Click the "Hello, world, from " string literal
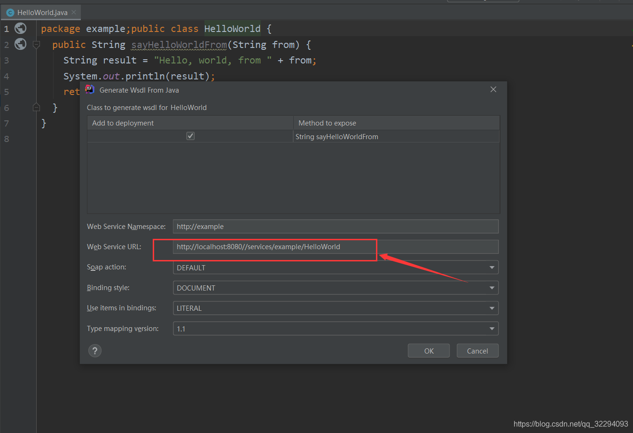This screenshot has height=433, width=633. pyautogui.click(x=213, y=60)
